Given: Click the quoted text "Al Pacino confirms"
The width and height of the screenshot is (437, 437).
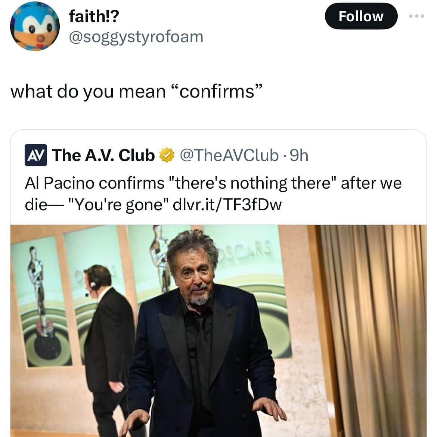Looking at the screenshot, I should click(94, 183).
